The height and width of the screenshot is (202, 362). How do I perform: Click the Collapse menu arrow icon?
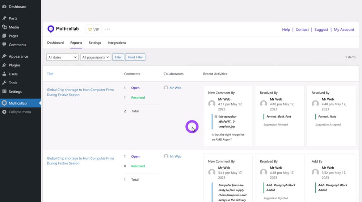tap(4, 112)
